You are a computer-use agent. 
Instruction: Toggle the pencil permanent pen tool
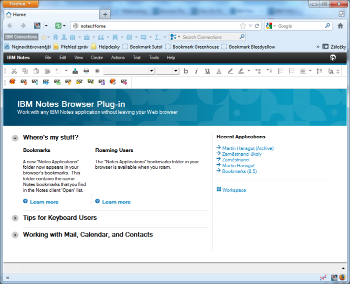point(230,71)
